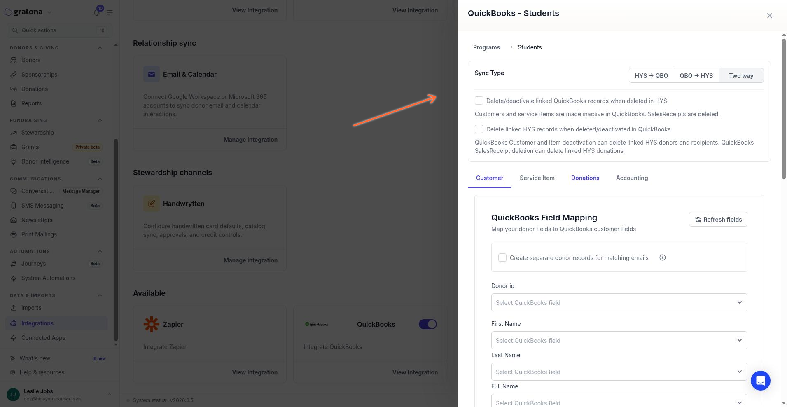Viewport: 787px width, 407px height.
Task: Click the Refresh fields button
Action: [x=718, y=219]
